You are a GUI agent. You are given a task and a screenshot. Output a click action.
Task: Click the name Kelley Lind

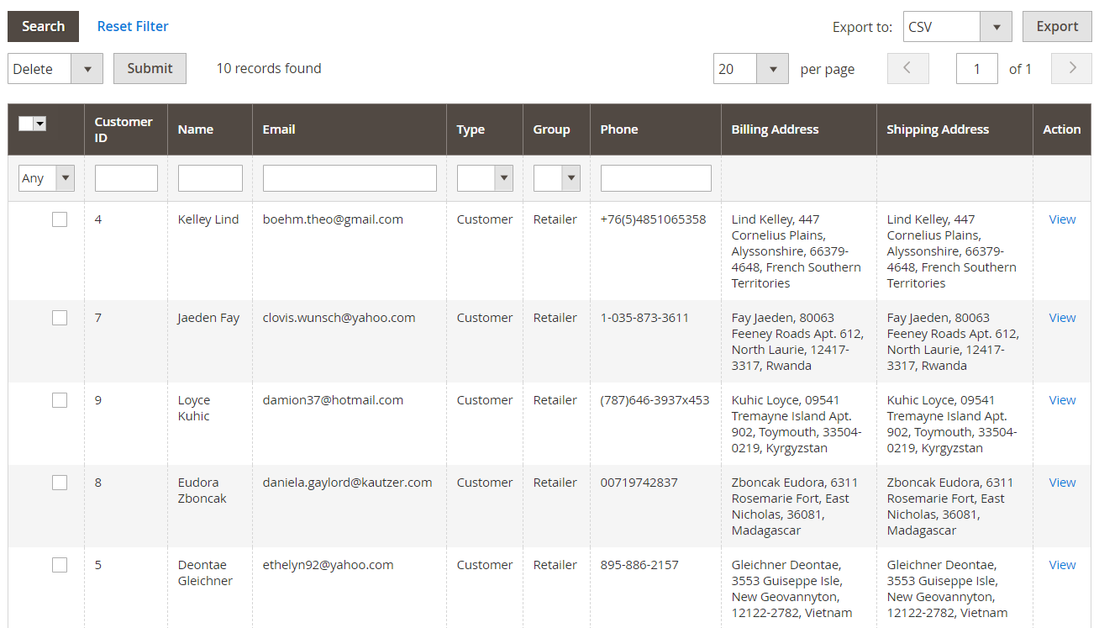208,219
